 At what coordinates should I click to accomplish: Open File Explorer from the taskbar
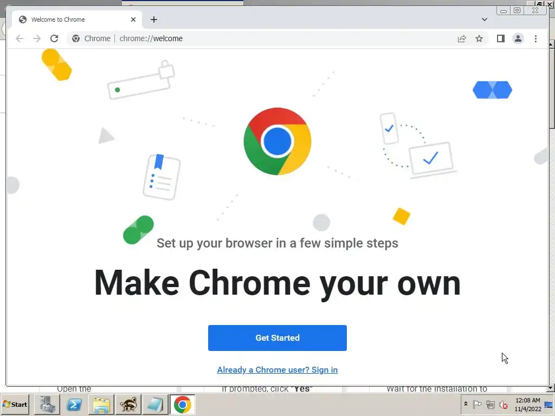coord(101,404)
